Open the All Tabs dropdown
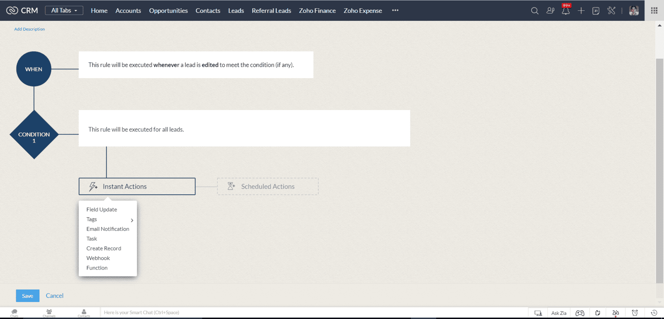The width and height of the screenshot is (664, 319). pyautogui.click(x=64, y=10)
